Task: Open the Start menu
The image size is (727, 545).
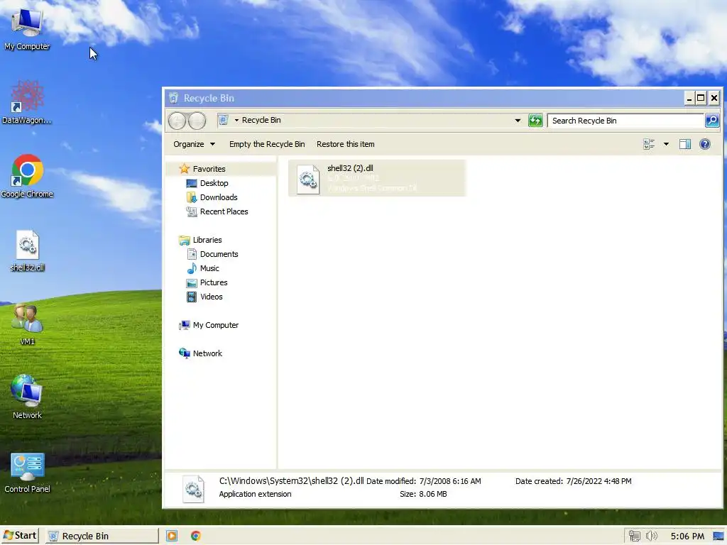Action: [x=20, y=536]
